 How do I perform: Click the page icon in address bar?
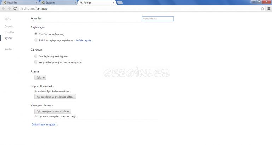point(21,8)
